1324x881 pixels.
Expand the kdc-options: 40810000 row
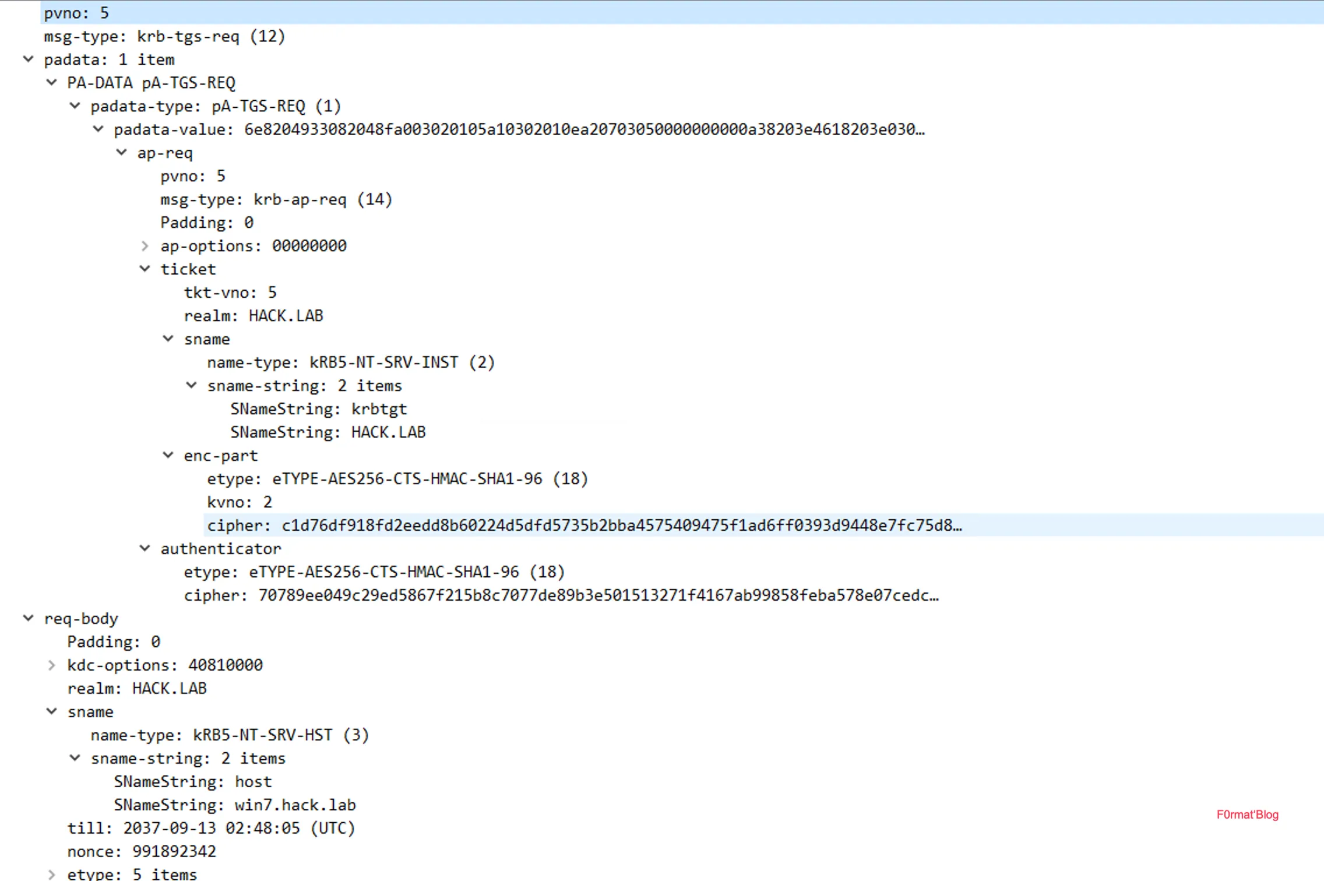(52, 665)
